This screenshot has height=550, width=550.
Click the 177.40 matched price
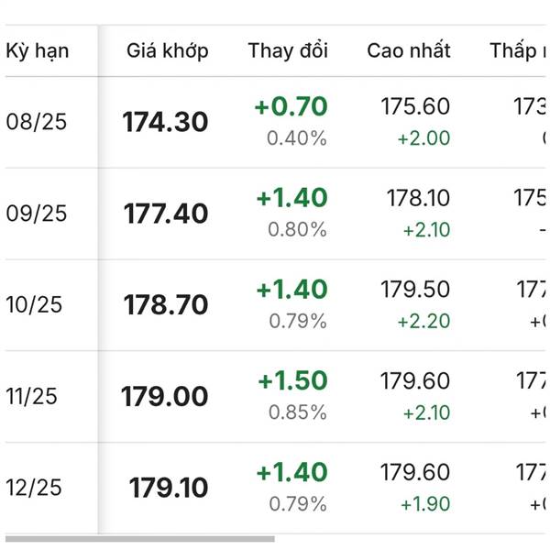click(166, 214)
